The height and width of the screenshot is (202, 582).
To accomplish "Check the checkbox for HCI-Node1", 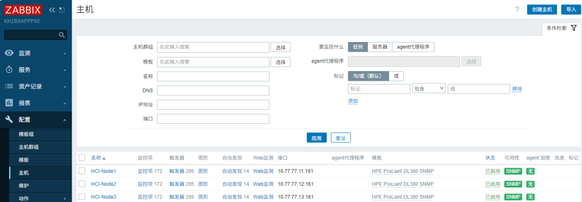I will click(82, 171).
